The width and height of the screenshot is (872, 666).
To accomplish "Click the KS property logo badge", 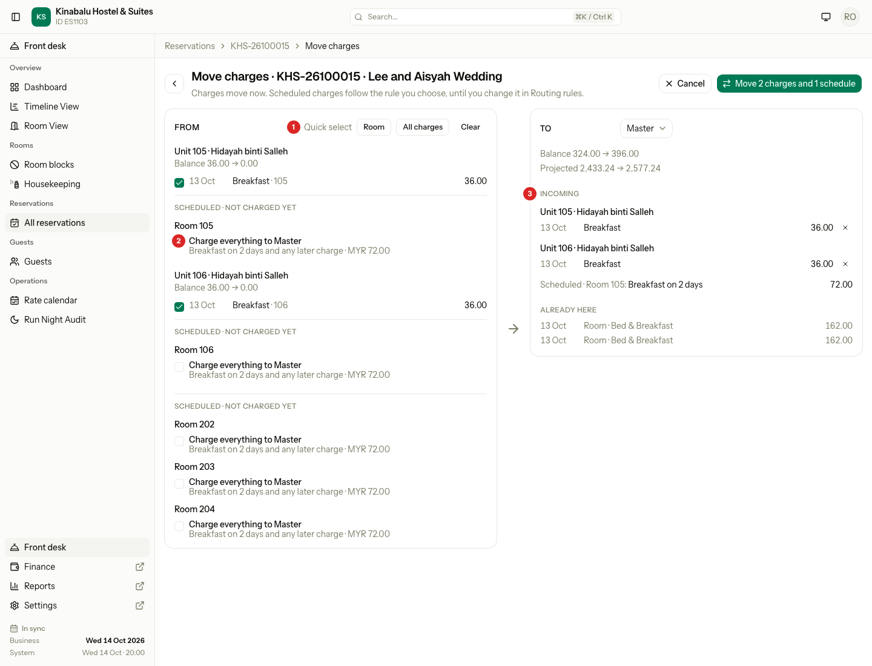I will coord(41,17).
